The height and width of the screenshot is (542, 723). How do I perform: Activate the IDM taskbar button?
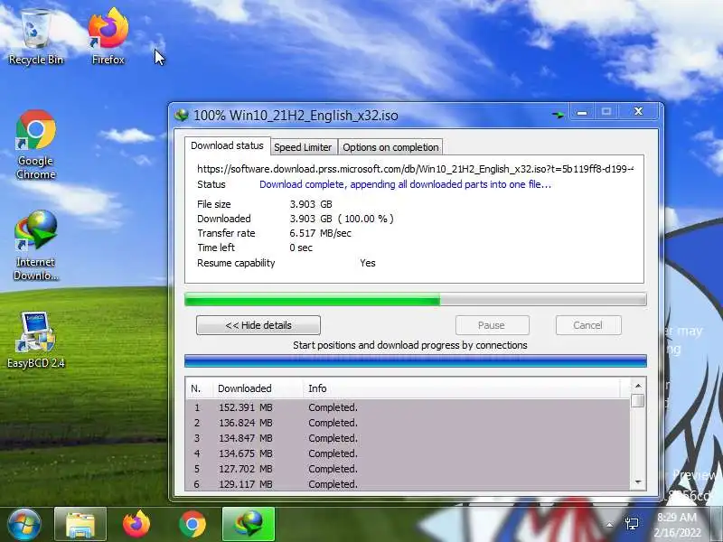click(x=249, y=524)
